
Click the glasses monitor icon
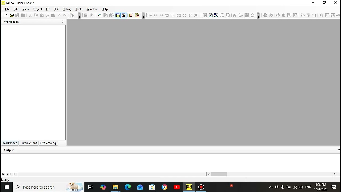[x=235, y=15]
